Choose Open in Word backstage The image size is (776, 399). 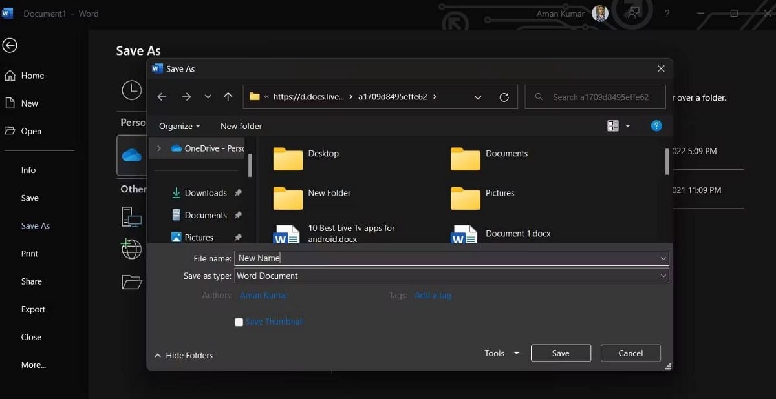point(23,131)
